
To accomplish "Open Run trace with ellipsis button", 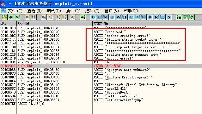I will 162,17.
